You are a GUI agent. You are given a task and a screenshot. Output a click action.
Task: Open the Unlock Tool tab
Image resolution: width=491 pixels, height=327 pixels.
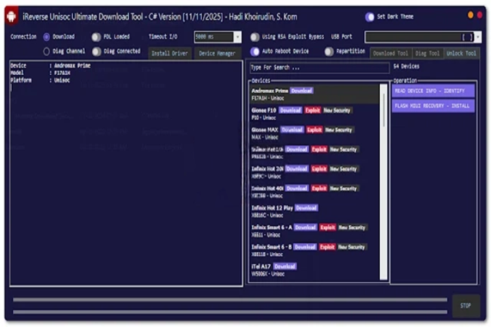pos(461,53)
